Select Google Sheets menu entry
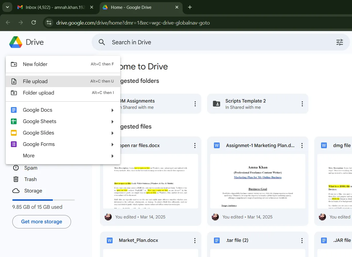The width and height of the screenshot is (352, 257). tap(63, 121)
